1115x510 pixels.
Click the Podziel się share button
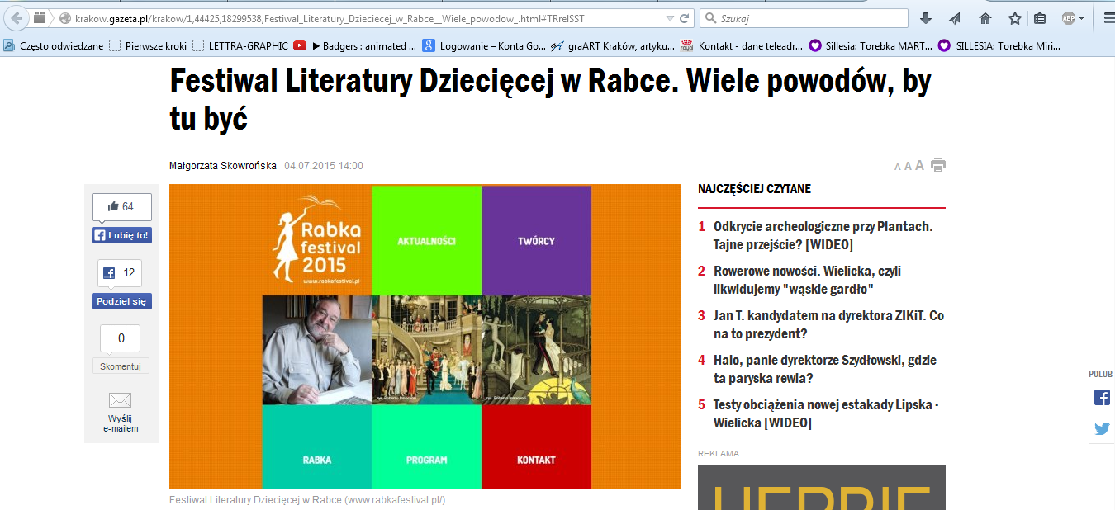(121, 301)
